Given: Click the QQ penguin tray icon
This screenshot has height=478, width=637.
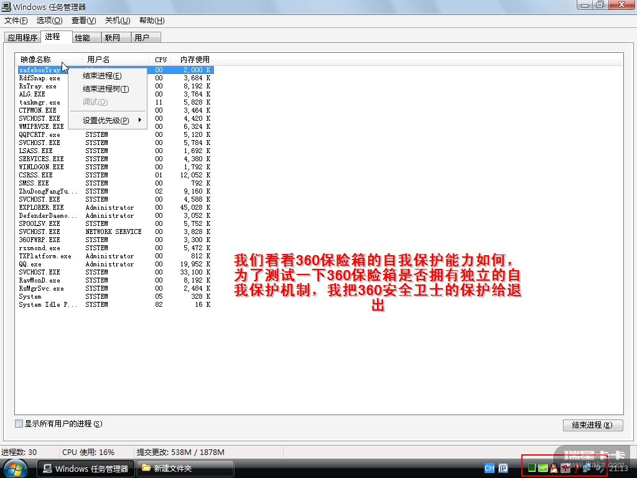Looking at the screenshot, I should click(x=553, y=468).
